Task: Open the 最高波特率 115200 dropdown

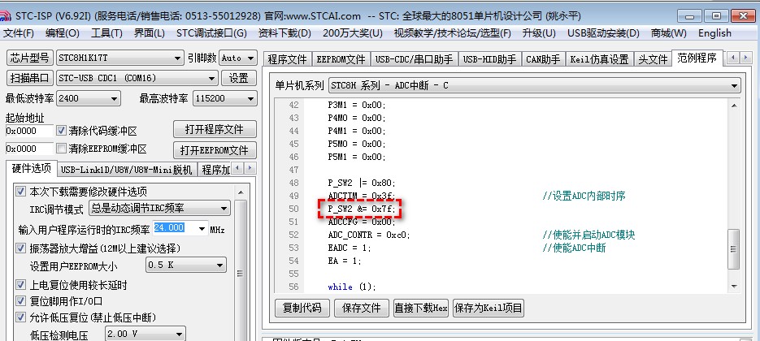Action: coord(224,98)
